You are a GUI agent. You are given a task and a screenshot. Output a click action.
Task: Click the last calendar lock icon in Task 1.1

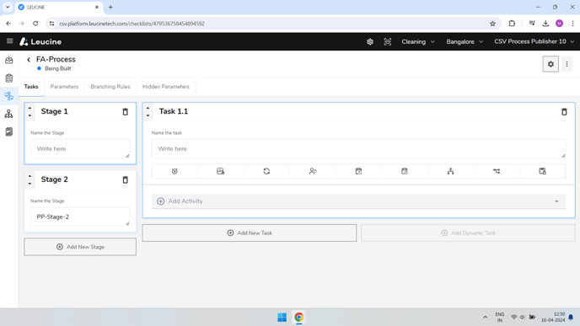(x=542, y=171)
